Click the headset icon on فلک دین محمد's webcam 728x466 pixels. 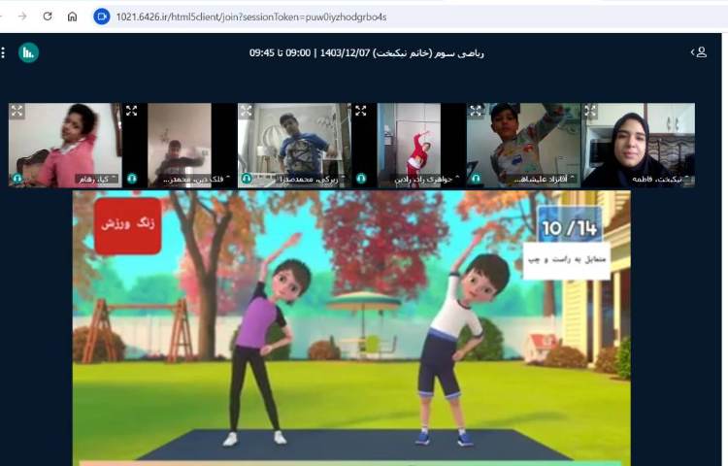click(132, 179)
